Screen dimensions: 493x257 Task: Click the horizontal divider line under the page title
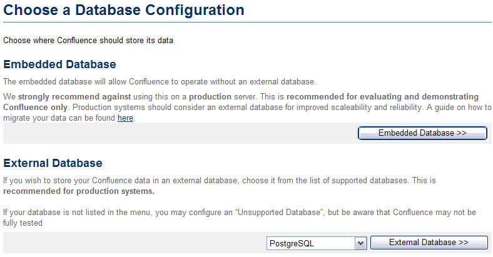246,23
